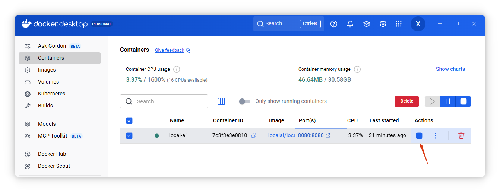Open Docker Hub from the sidebar
Image resolution: width=500 pixels, height=192 pixels.
(60, 154)
